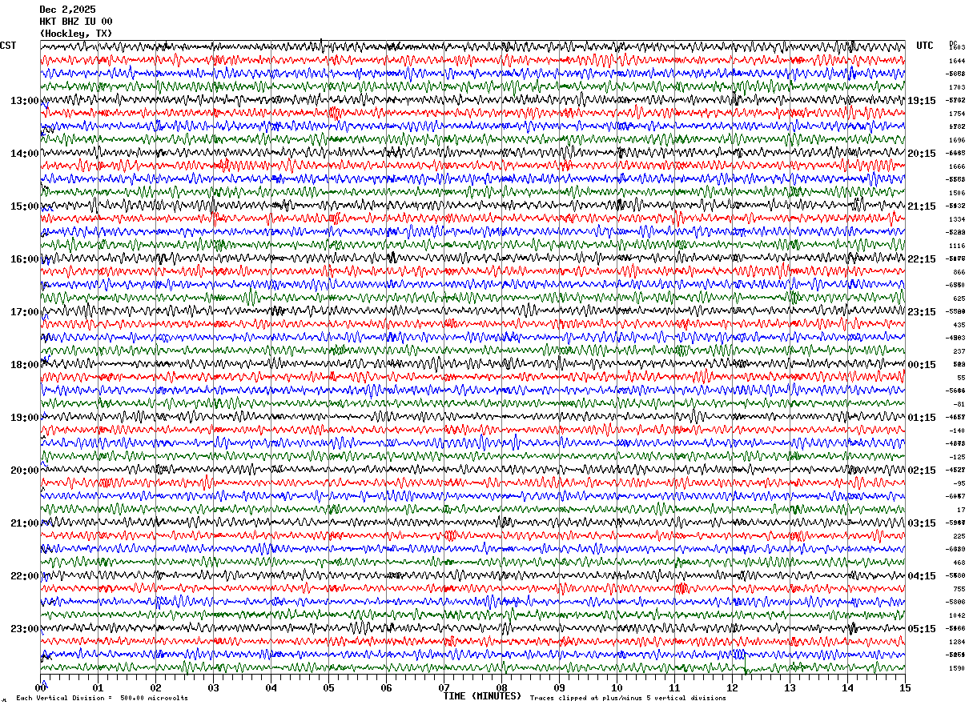Click minute tick label 06 on time axis
The width and height of the screenshot is (969, 709).
tap(386, 687)
